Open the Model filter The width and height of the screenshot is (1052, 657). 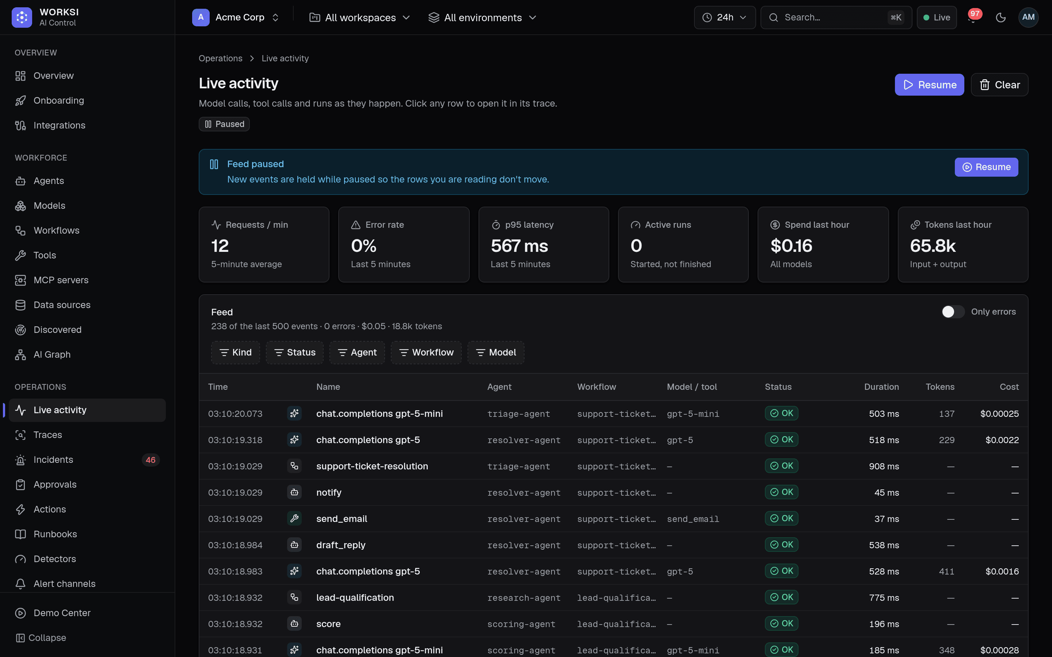[x=496, y=352]
